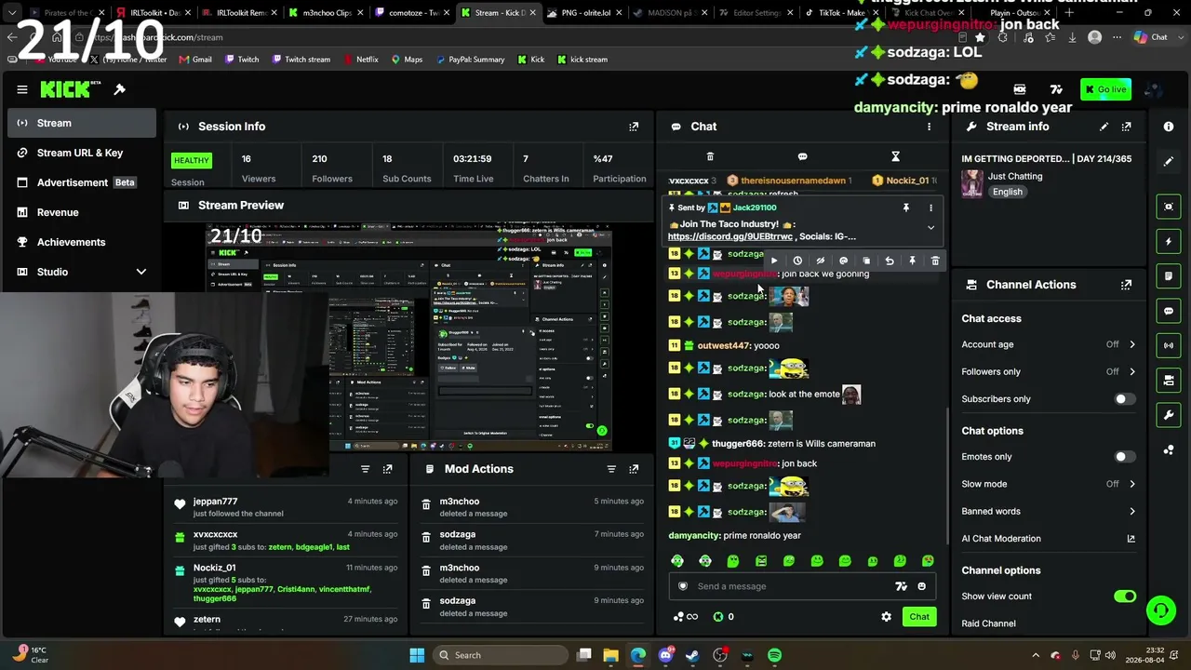Open Steam from the taskbar

point(692,655)
